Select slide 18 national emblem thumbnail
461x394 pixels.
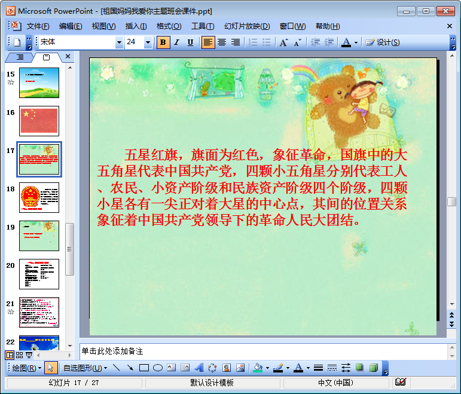pyautogui.click(x=39, y=197)
